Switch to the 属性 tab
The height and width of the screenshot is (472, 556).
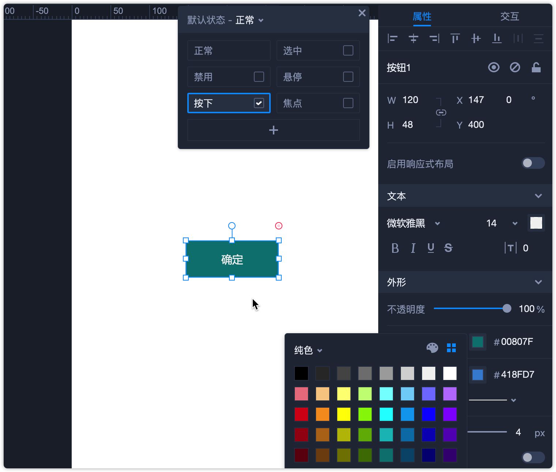pos(422,16)
